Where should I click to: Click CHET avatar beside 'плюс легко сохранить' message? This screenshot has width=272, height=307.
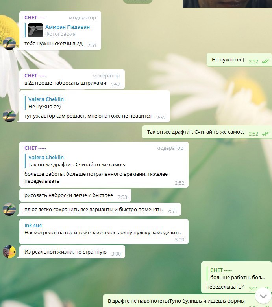click(9, 209)
